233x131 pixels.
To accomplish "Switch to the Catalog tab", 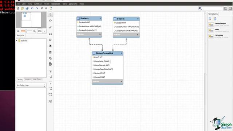I will 20,79.
